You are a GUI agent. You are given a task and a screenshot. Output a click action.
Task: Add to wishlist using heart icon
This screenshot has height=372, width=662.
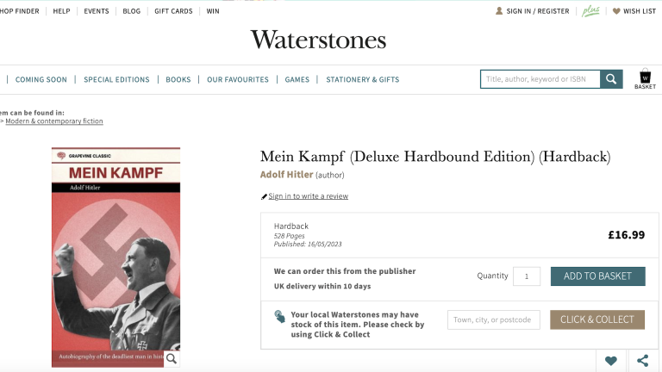611,361
